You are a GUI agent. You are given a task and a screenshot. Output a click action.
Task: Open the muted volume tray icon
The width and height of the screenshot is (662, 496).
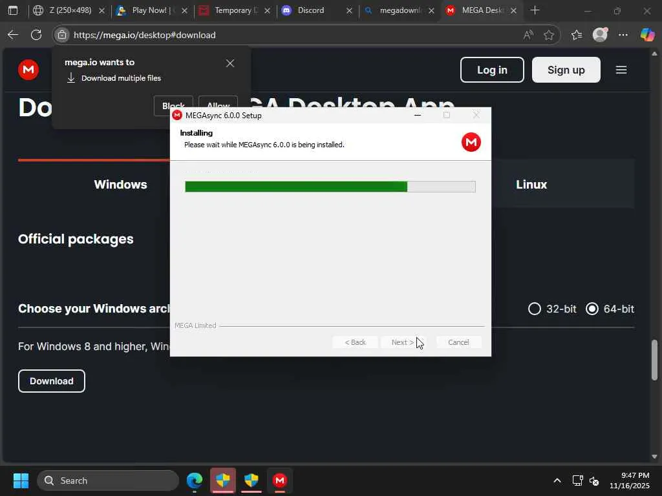pyautogui.click(x=595, y=480)
